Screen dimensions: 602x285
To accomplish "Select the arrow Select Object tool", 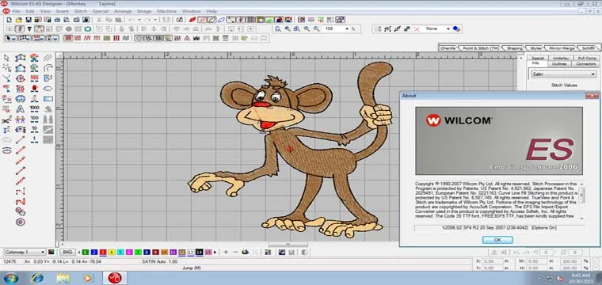I will pyautogui.click(x=6, y=58).
